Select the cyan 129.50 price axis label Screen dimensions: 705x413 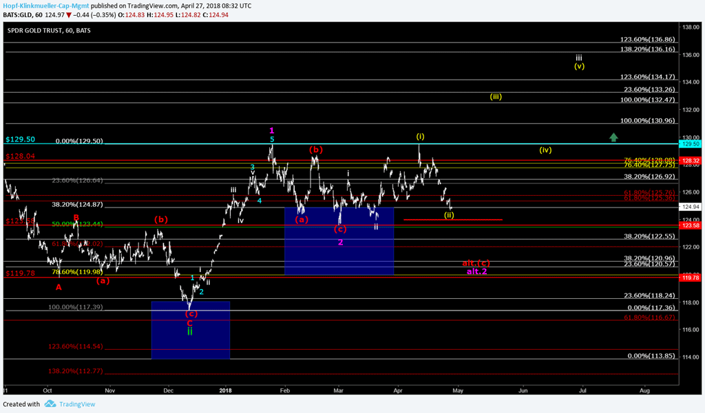pos(689,144)
